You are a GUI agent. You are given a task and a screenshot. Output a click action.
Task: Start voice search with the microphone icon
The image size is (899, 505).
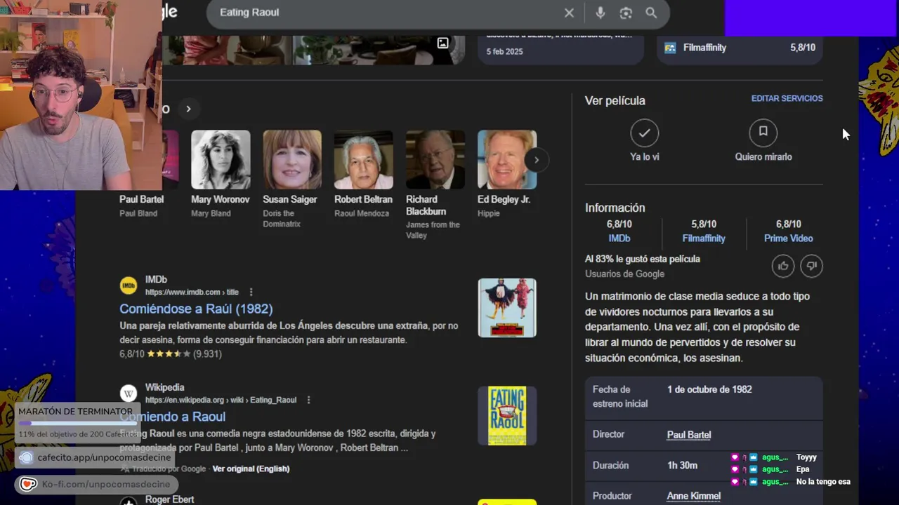[x=600, y=13]
